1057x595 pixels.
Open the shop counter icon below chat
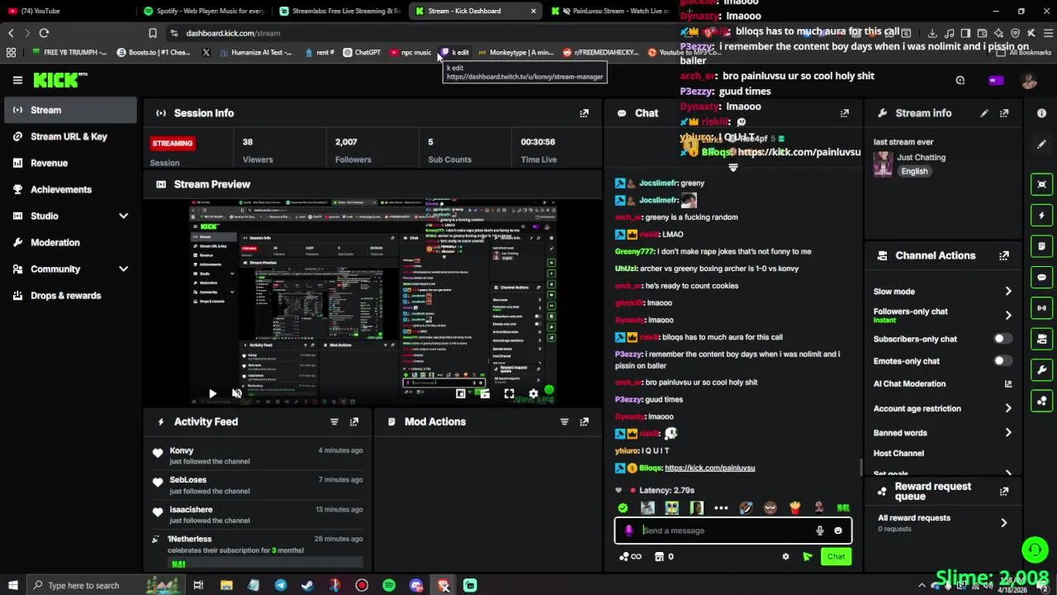[664, 557]
